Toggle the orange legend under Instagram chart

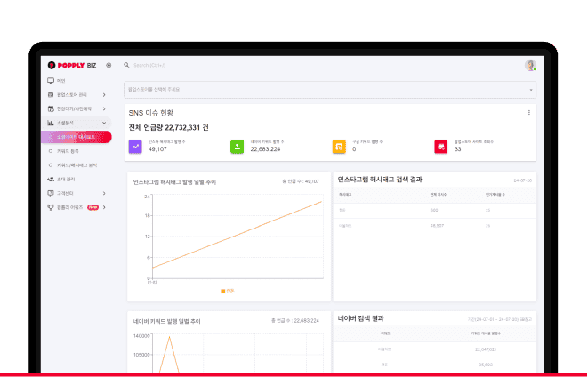click(228, 291)
